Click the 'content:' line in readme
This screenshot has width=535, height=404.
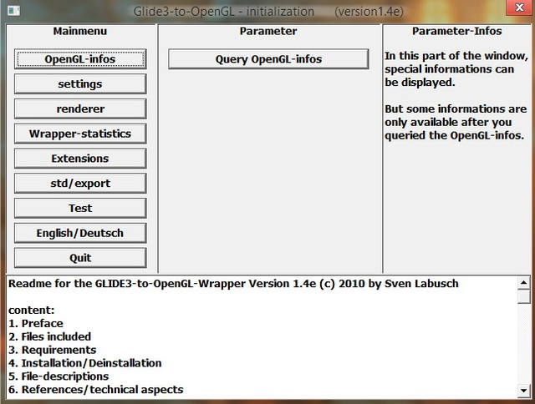[32, 310]
